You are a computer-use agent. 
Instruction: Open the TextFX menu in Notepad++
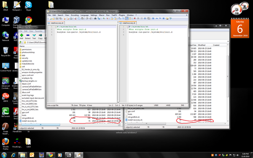114,15
